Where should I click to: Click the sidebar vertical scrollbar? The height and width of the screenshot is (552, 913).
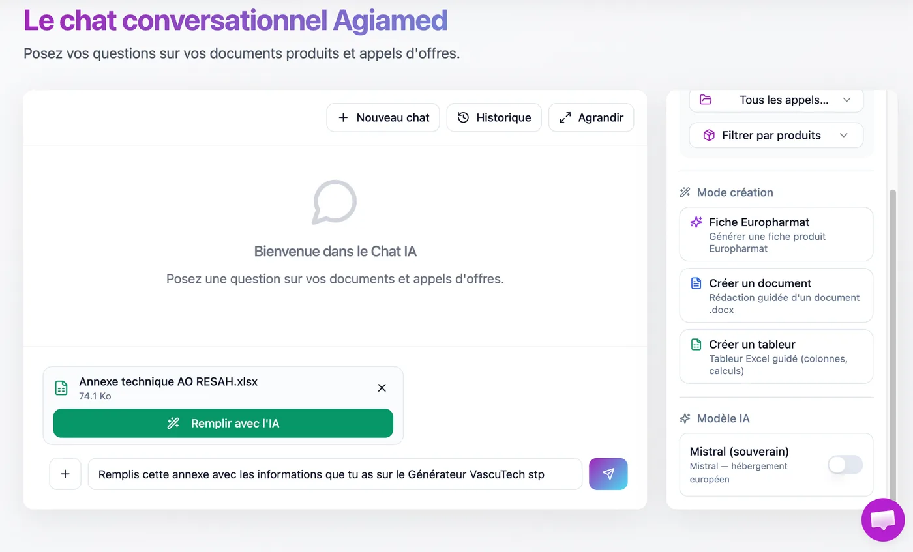pos(893,339)
